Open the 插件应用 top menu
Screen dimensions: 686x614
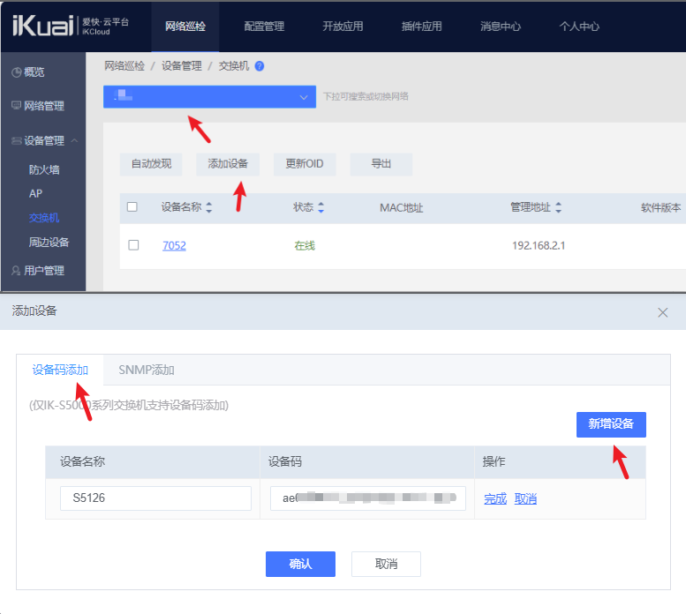pos(422,26)
